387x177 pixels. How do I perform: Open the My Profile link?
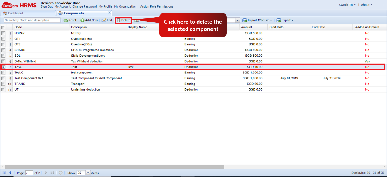pyautogui.click(x=105, y=6)
